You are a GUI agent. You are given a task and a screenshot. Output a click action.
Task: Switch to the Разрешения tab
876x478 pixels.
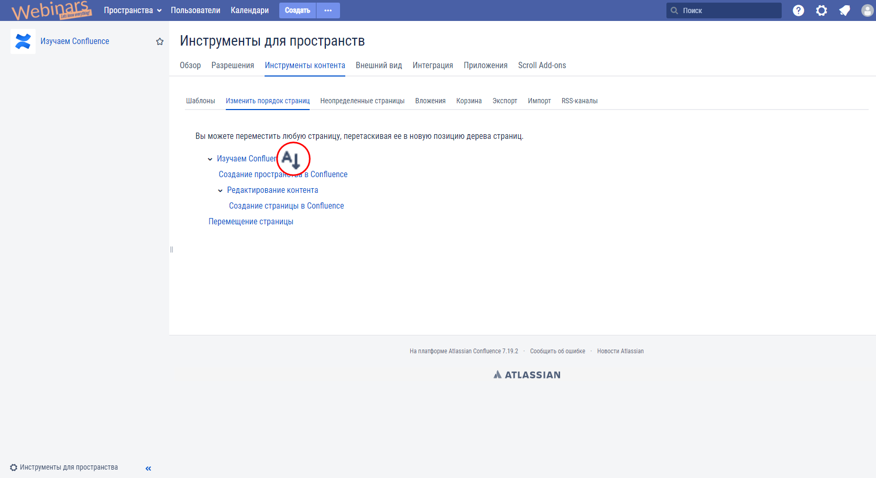pos(233,66)
